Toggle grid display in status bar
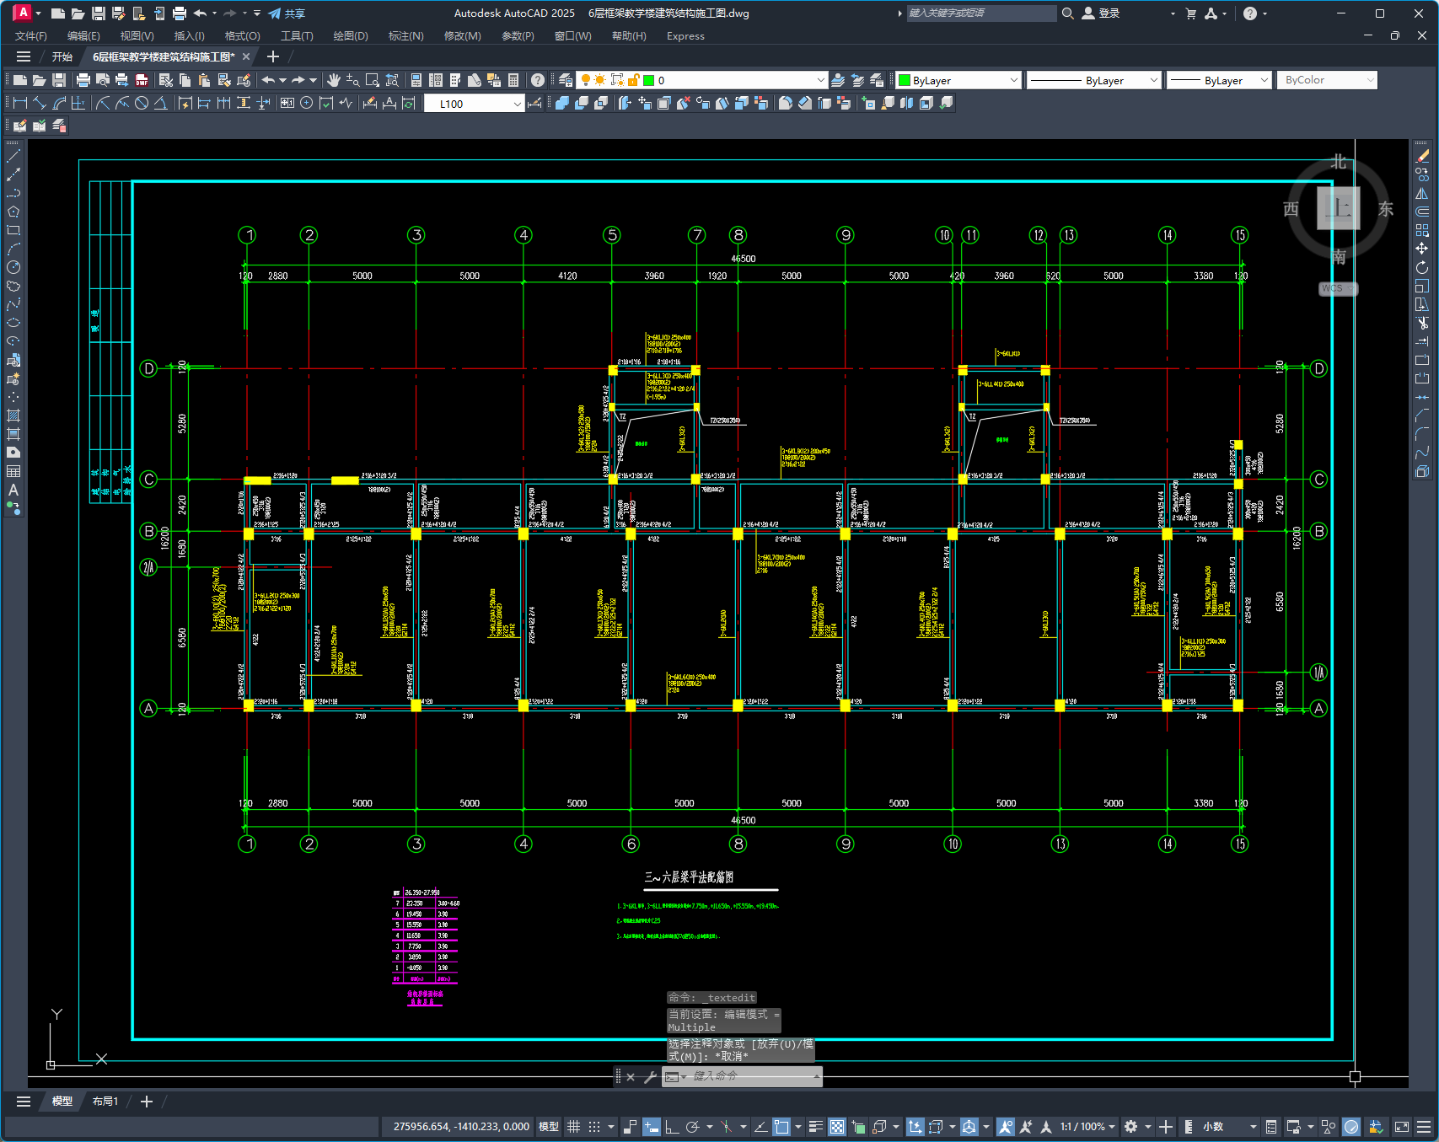This screenshot has height=1142, width=1439. click(573, 1127)
